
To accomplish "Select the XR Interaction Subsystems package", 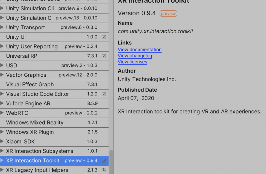I will click(54, 151).
